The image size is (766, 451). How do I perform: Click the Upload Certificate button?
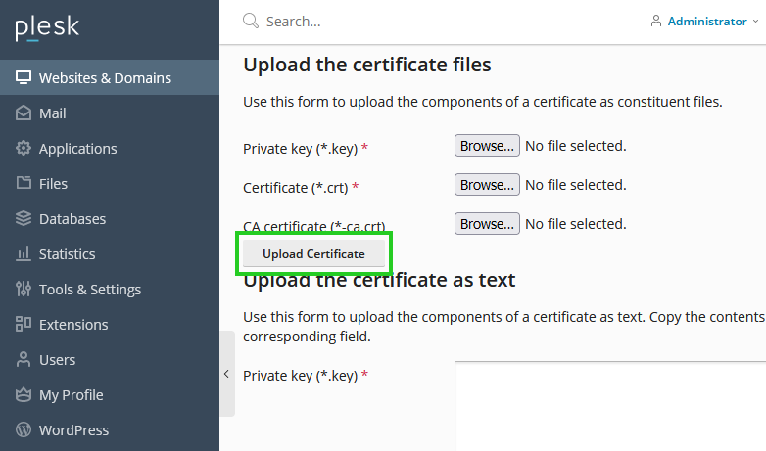click(313, 253)
